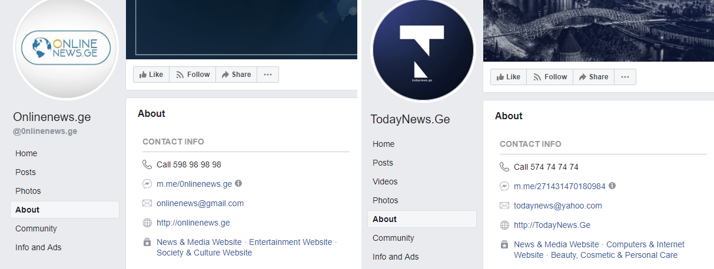Click info icon next to m.me/271431470180984

pos(612,186)
